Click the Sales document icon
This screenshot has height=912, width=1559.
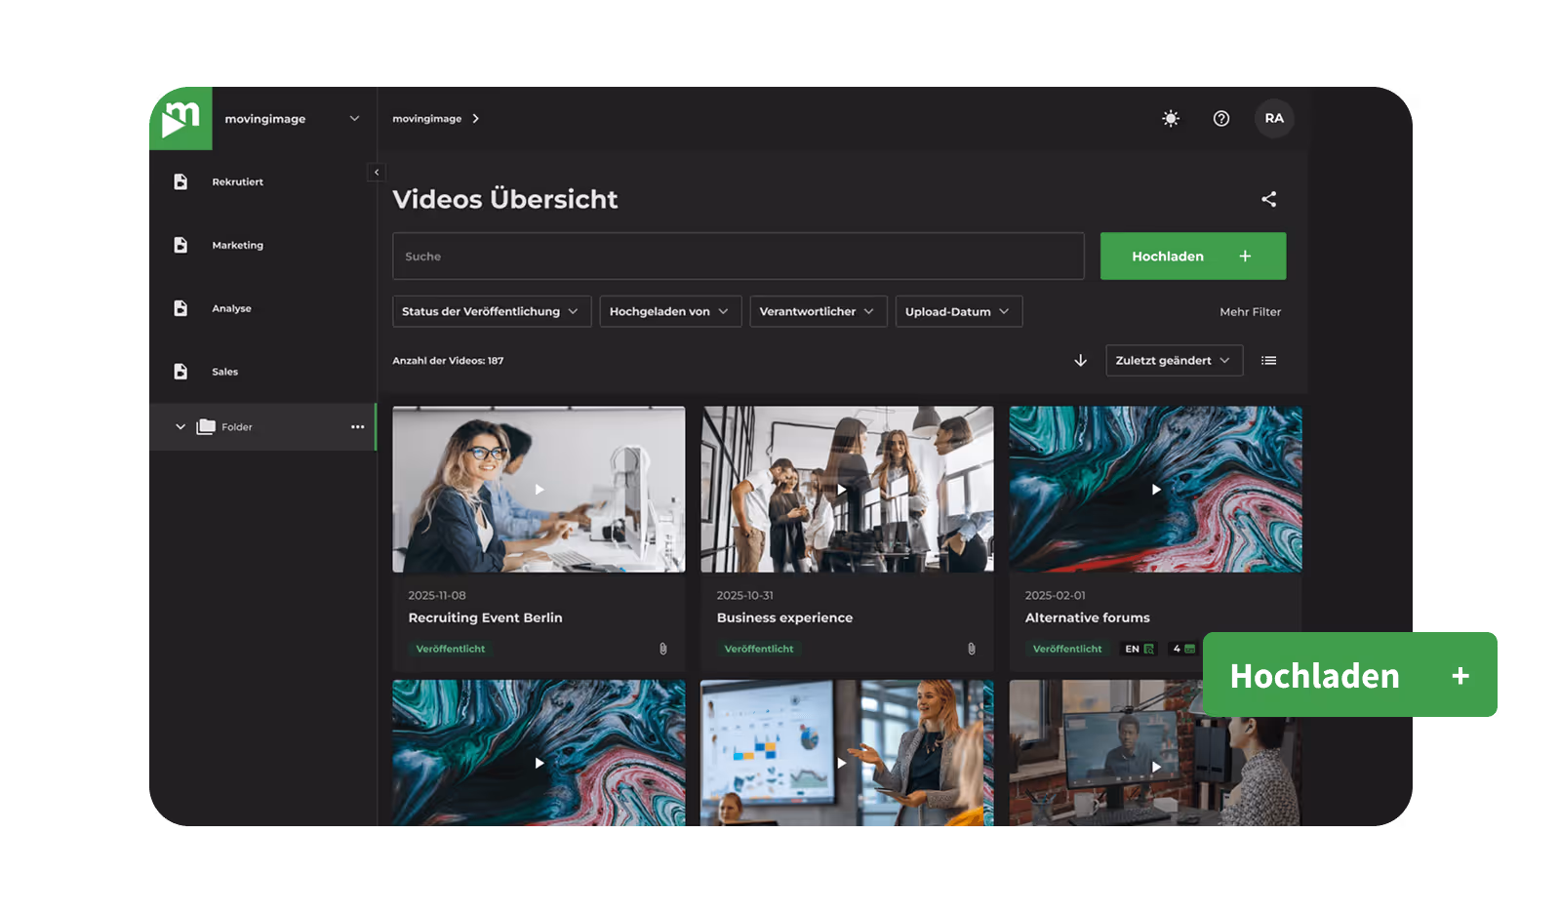coord(180,372)
